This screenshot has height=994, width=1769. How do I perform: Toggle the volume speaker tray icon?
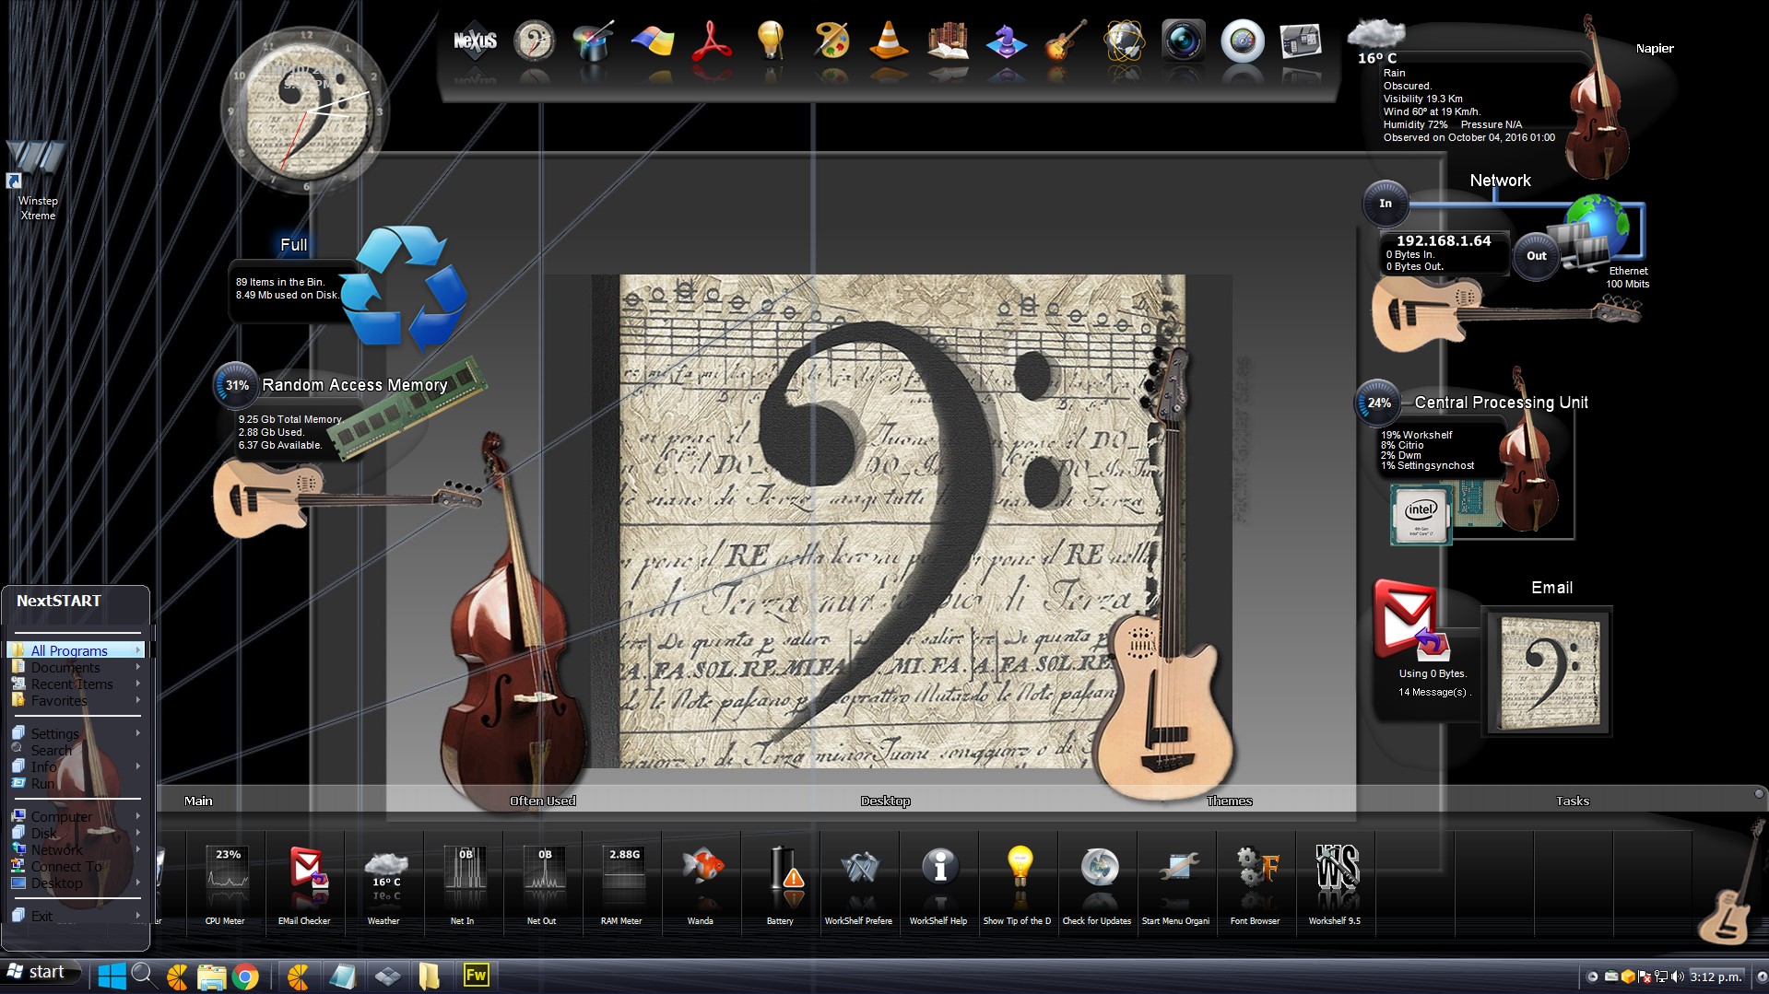point(1677,976)
